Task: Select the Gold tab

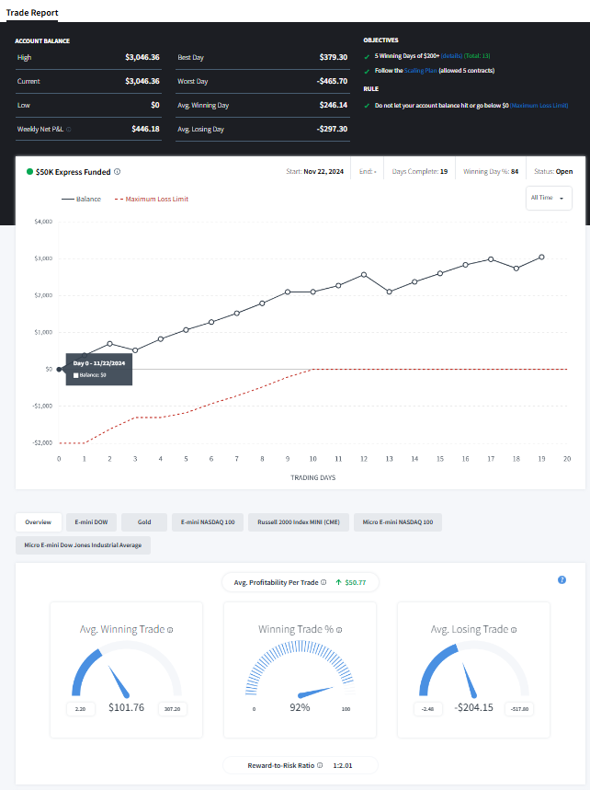Action: [144, 522]
